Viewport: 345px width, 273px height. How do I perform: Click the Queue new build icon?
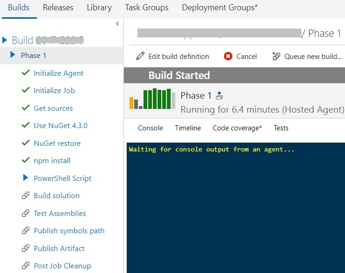point(276,56)
